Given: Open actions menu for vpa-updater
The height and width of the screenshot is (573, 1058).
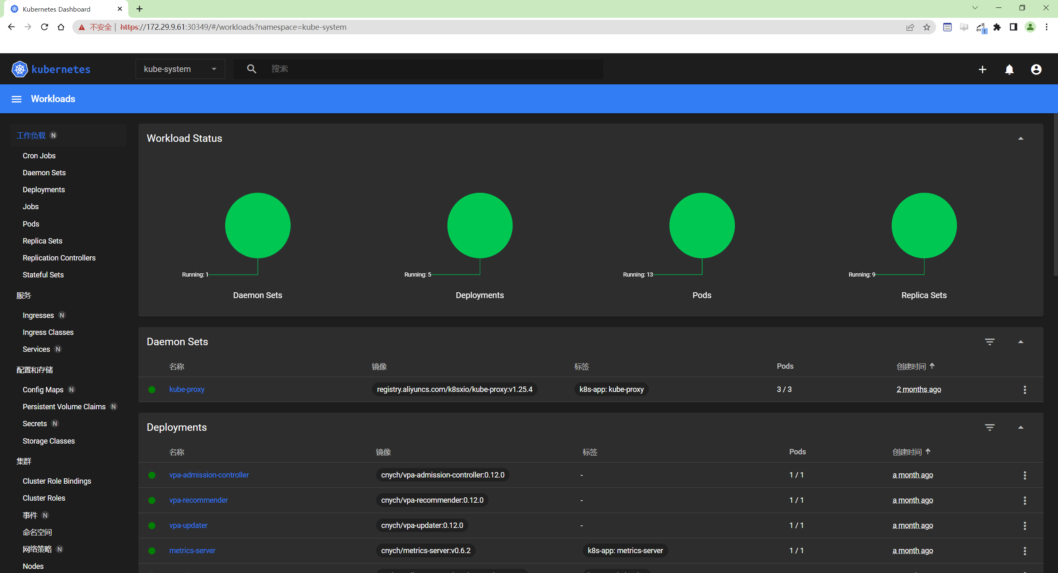Looking at the screenshot, I should 1025,525.
